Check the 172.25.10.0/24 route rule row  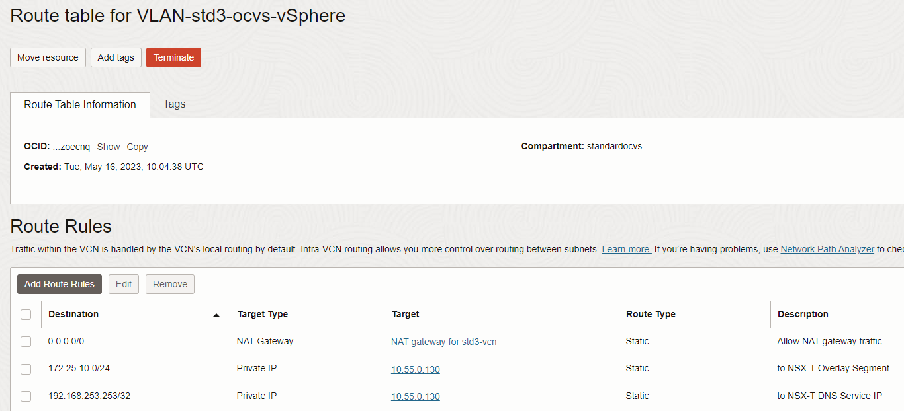[x=25, y=369]
